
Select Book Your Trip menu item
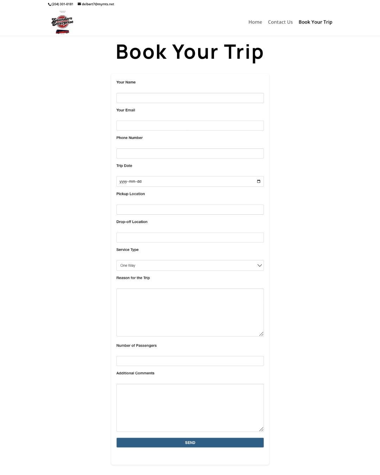click(x=315, y=22)
